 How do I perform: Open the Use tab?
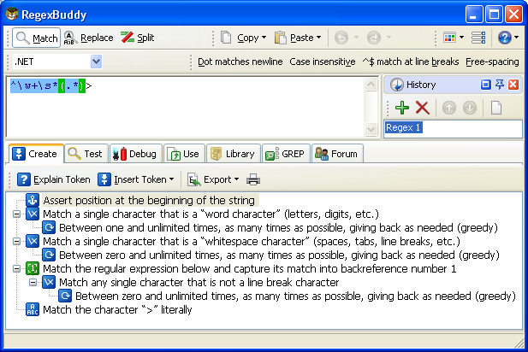(x=184, y=154)
